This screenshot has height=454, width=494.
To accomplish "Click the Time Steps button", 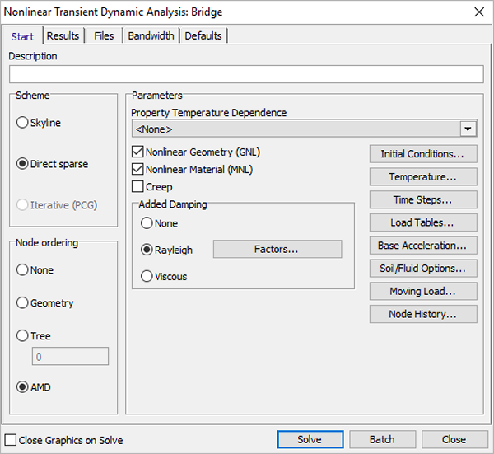I will (x=422, y=200).
